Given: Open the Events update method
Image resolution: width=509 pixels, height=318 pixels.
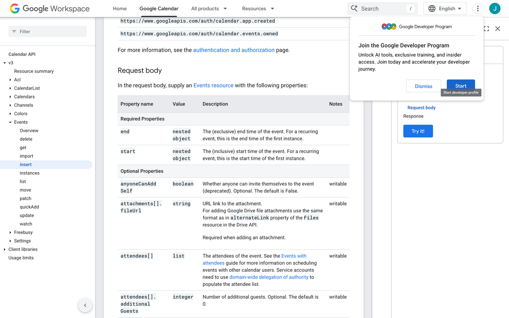Looking at the screenshot, I should click(x=27, y=215).
